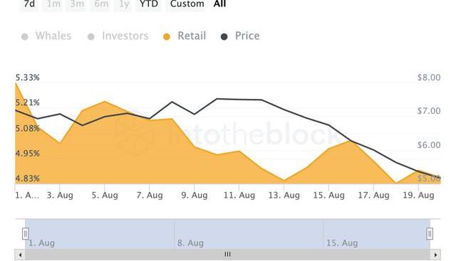
Task: Click the scrollbar right arrow
Action: [435, 255]
